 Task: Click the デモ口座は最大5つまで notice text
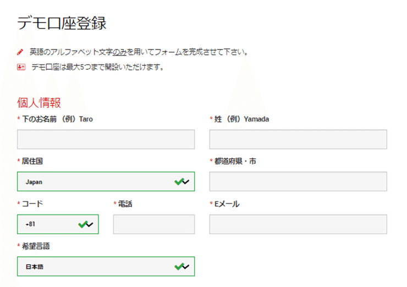(x=97, y=67)
